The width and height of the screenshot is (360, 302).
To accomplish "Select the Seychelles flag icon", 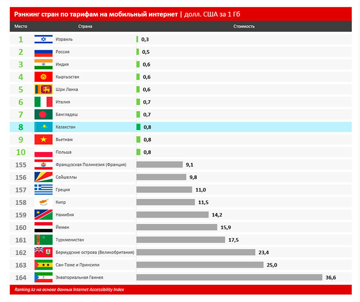I will click(x=44, y=177).
